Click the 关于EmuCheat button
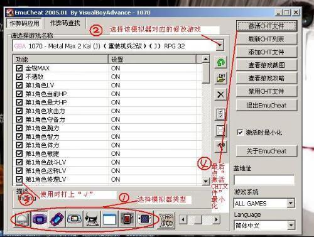Image resolution: width=314 pixels, height=237 pixels. (x=267, y=151)
